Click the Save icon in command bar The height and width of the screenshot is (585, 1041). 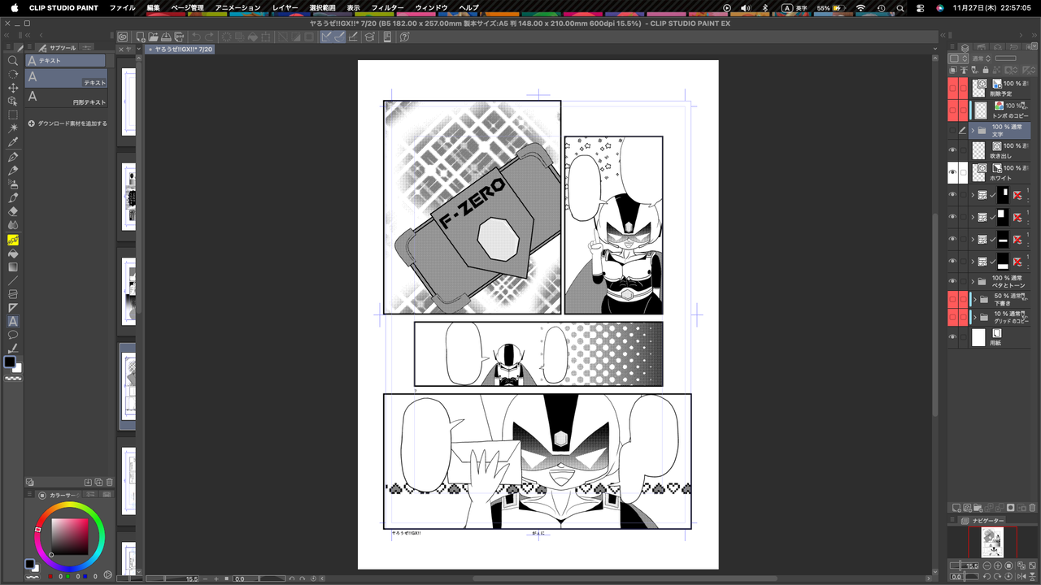[x=166, y=37]
